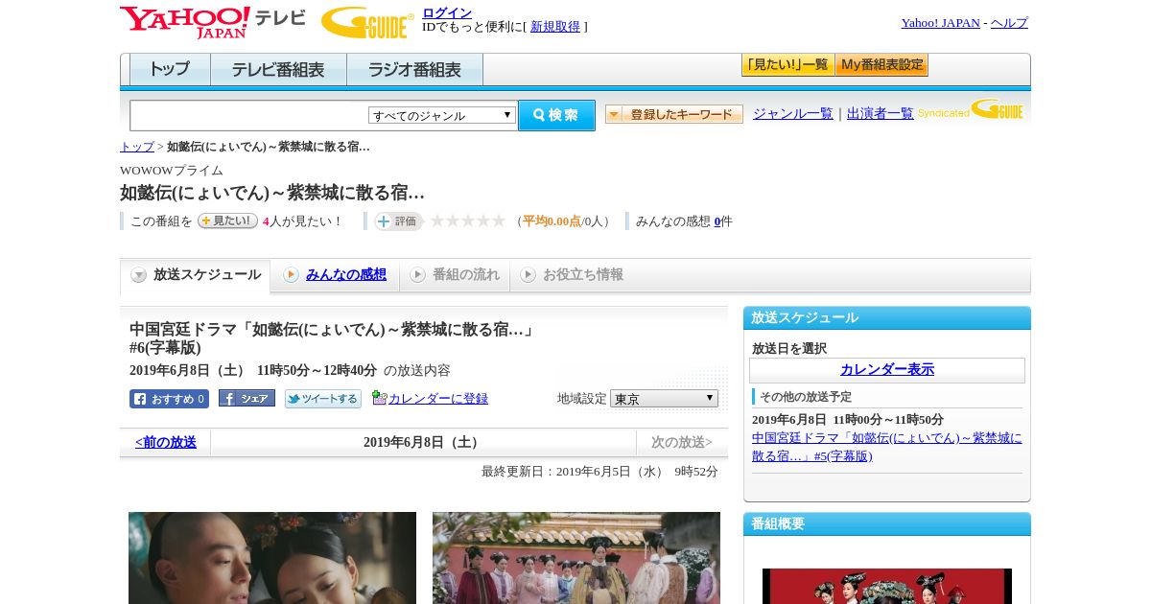Click the 評価 rating button
This screenshot has height=604, width=1151.
pos(399,221)
